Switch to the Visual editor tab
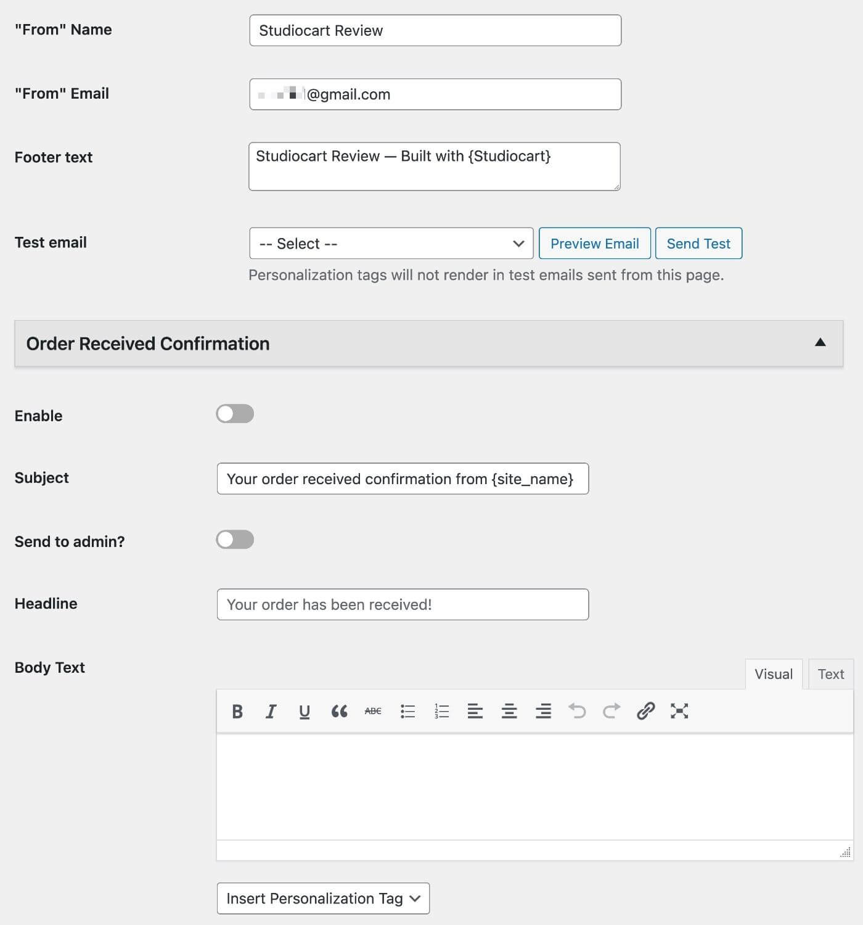863x925 pixels. [x=774, y=674]
